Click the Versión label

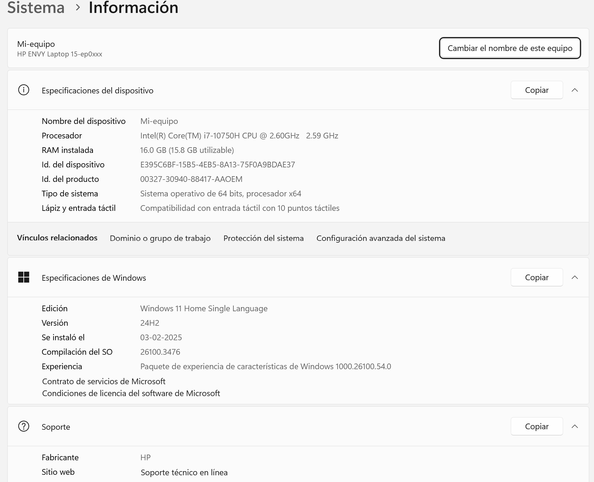point(55,323)
